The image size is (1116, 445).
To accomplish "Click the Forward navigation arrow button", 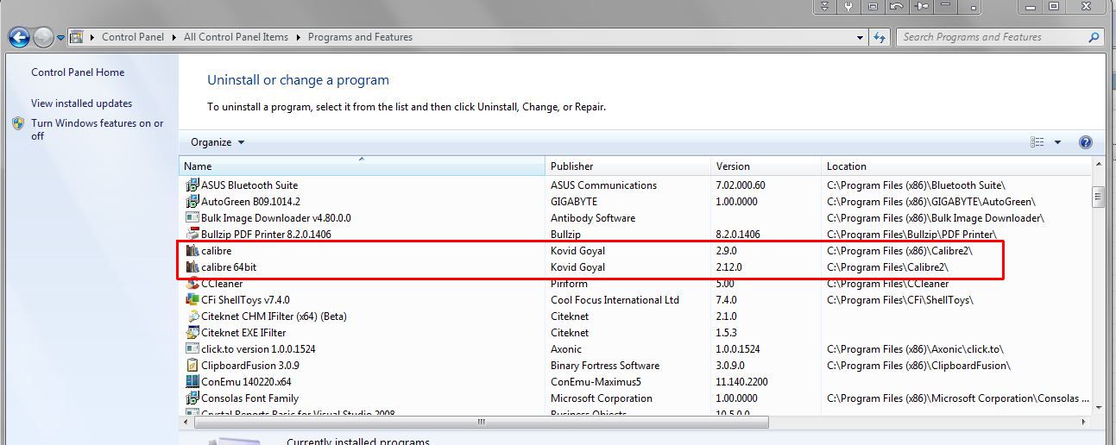I will (x=43, y=37).
